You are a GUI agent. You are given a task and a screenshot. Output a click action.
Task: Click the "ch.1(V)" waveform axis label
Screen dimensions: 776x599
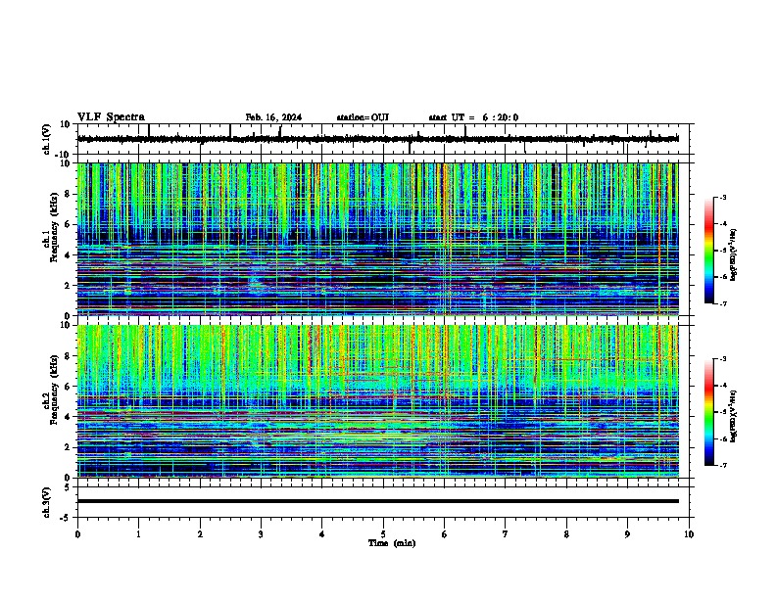[47, 139]
